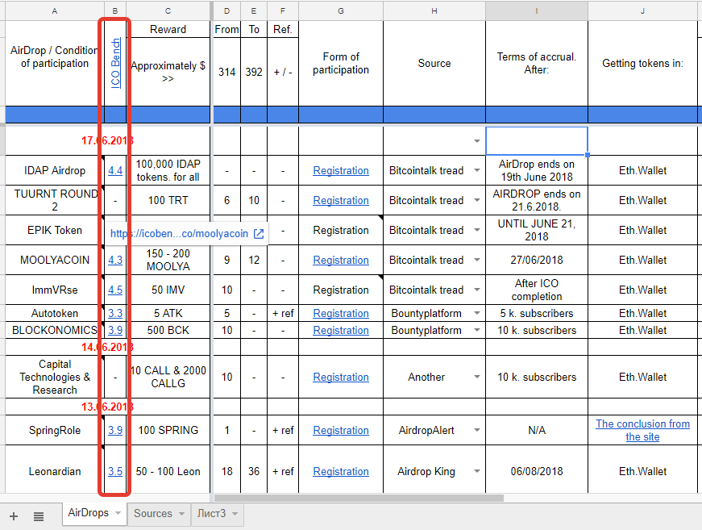
Task: Select the '5 k. subscribers' cell
Action: tap(536, 313)
